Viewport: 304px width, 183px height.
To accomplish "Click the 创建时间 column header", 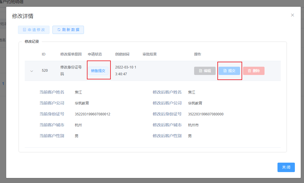I will pos(122,54).
